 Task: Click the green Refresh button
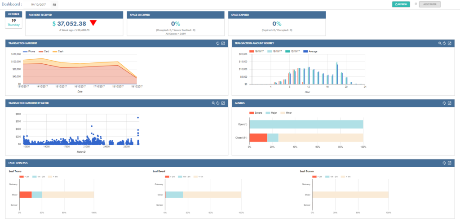pyautogui.click(x=401, y=4)
